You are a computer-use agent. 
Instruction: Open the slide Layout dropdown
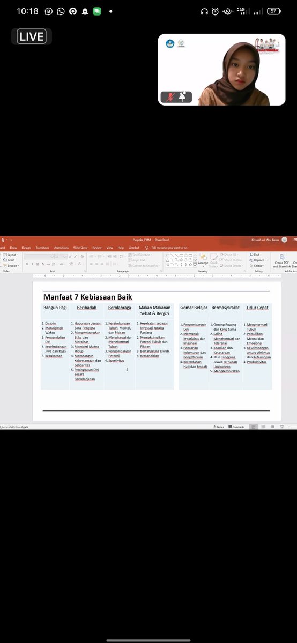pos(11,255)
